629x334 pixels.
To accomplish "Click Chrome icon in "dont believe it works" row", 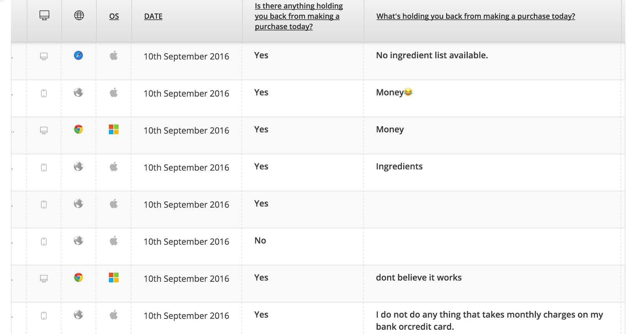I will point(79,277).
